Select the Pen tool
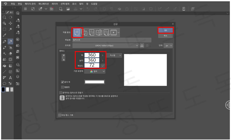 tap(5, 42)
